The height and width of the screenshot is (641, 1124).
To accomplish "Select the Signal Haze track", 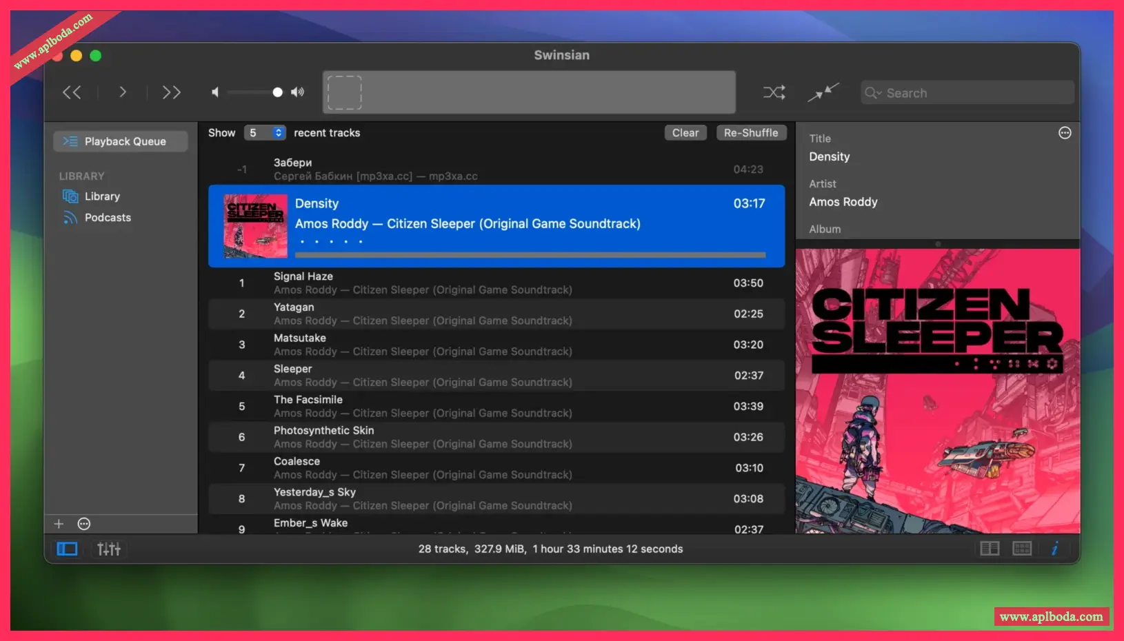I will (496, 283).
